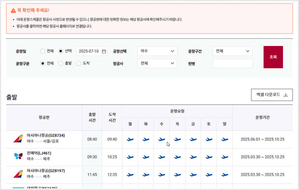
Task: Click the 일 airplane icon for OZ8734
Action: click(225, 140)
